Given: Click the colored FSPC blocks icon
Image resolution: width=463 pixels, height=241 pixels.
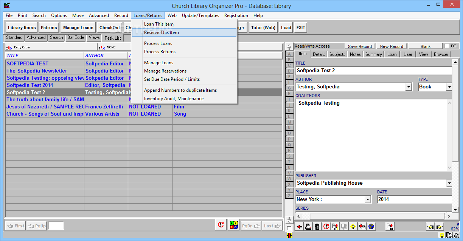Looking at the screenshot, I should [234, 226].
